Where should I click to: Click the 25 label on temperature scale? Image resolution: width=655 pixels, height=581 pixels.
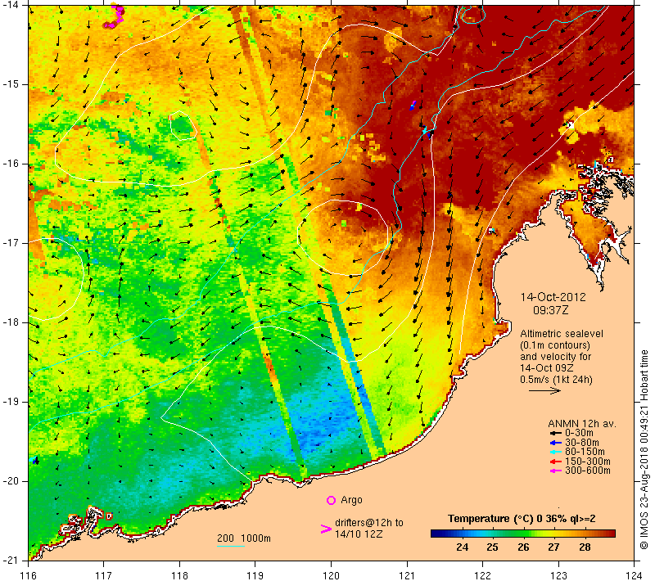[x=492, y=547]
